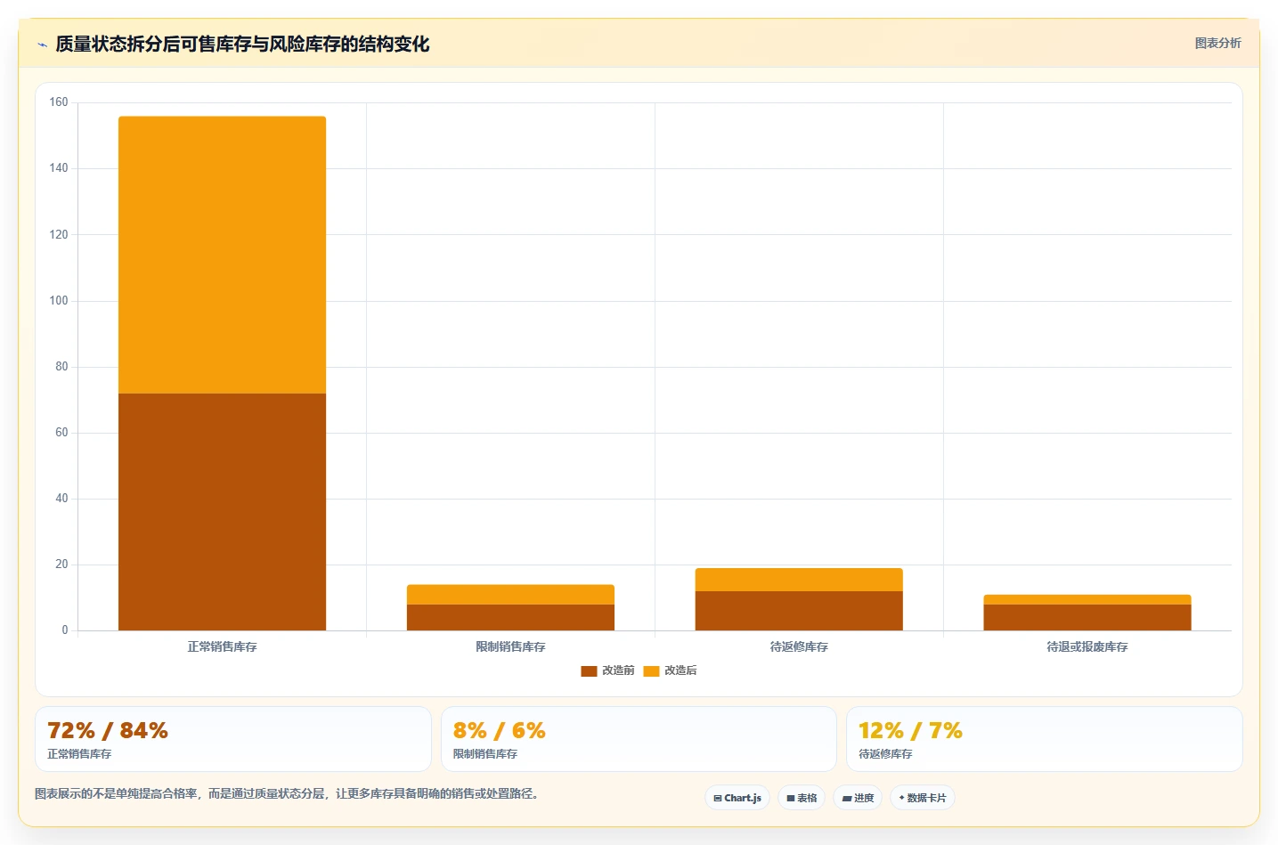Select the 进度 tag pill
Screen dimensions: 1278x845
coord(858,798)
